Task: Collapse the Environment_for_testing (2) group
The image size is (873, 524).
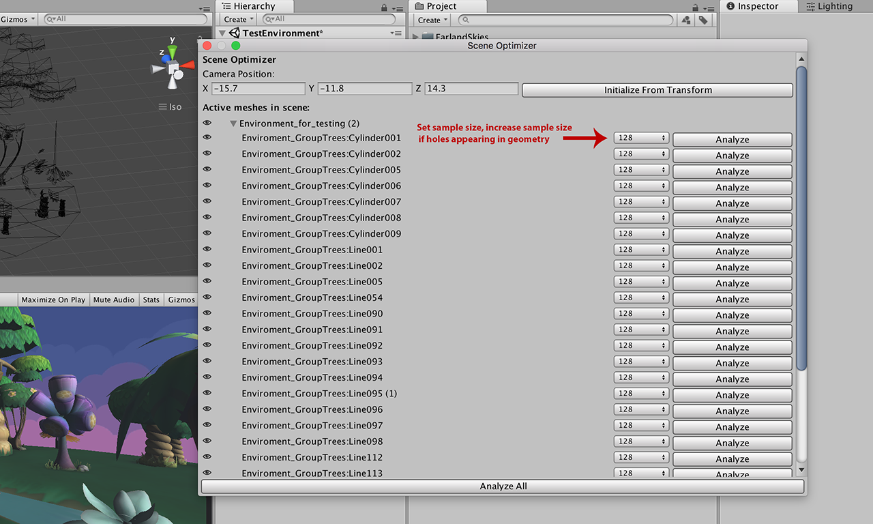Action: pyautogui.click(x=233, y=124)
